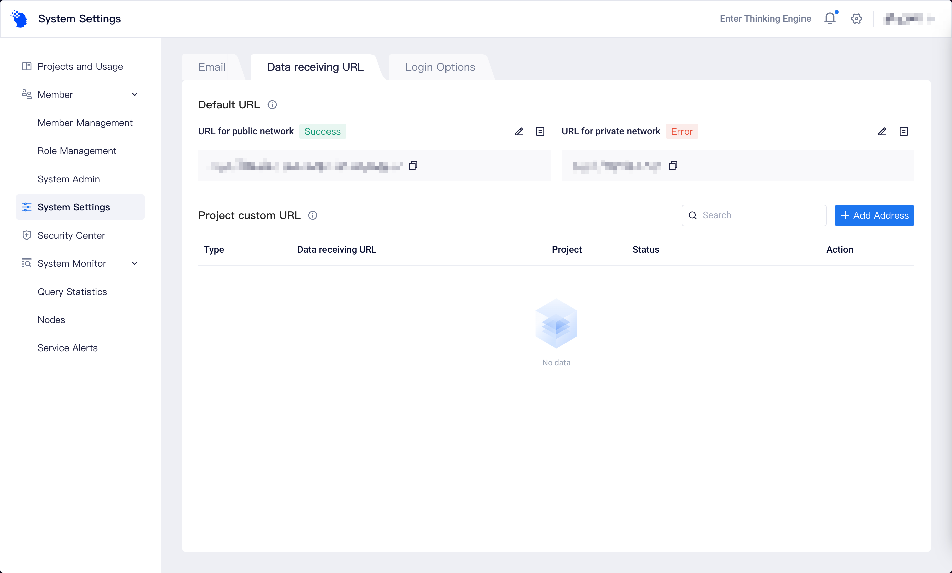The image size is (952, 573).
Task: Click the System Settings logo
Action: [18, 18]
